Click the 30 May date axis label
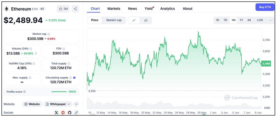Image resolution: width=276 pixels, height=117 pixels. pyautogui.click(x=202, y=113)
